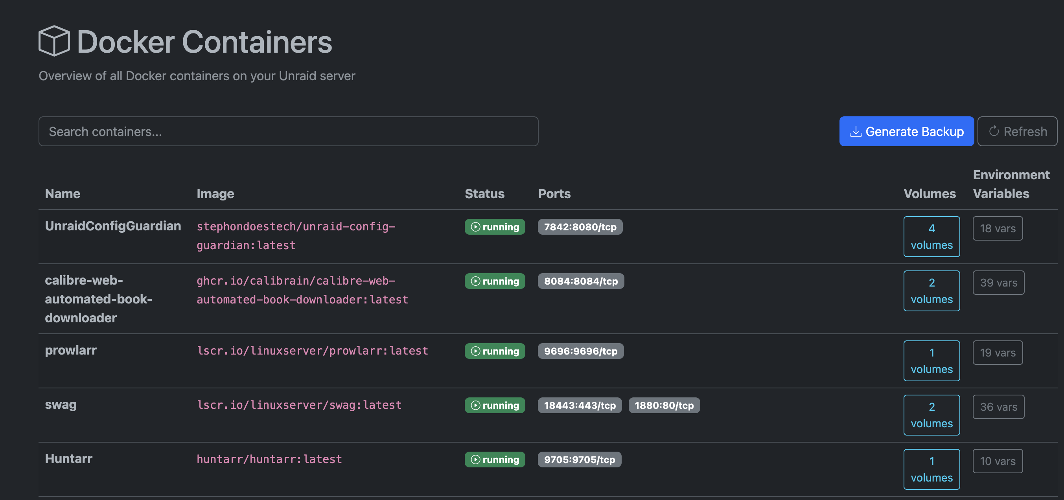Click the Docker Containers page title
Image resolution: width=1064 pixels, height=500 pixels.
[x=204, y=42]
